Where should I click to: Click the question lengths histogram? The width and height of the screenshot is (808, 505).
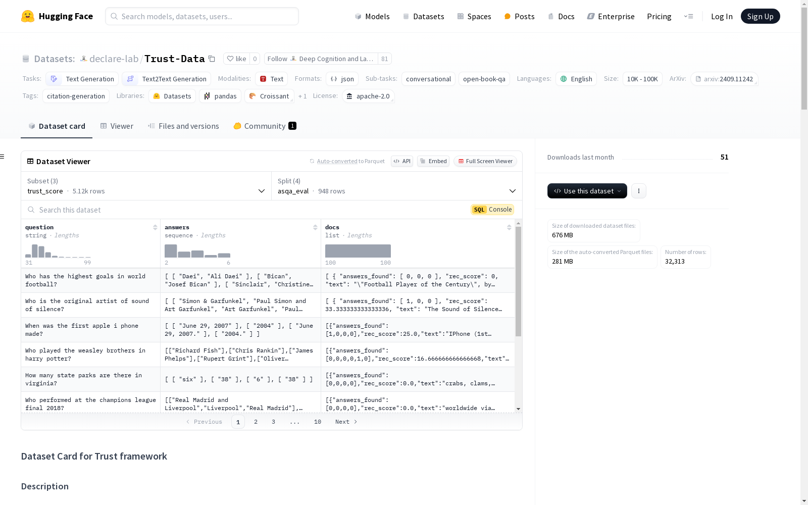pos(58,251)
